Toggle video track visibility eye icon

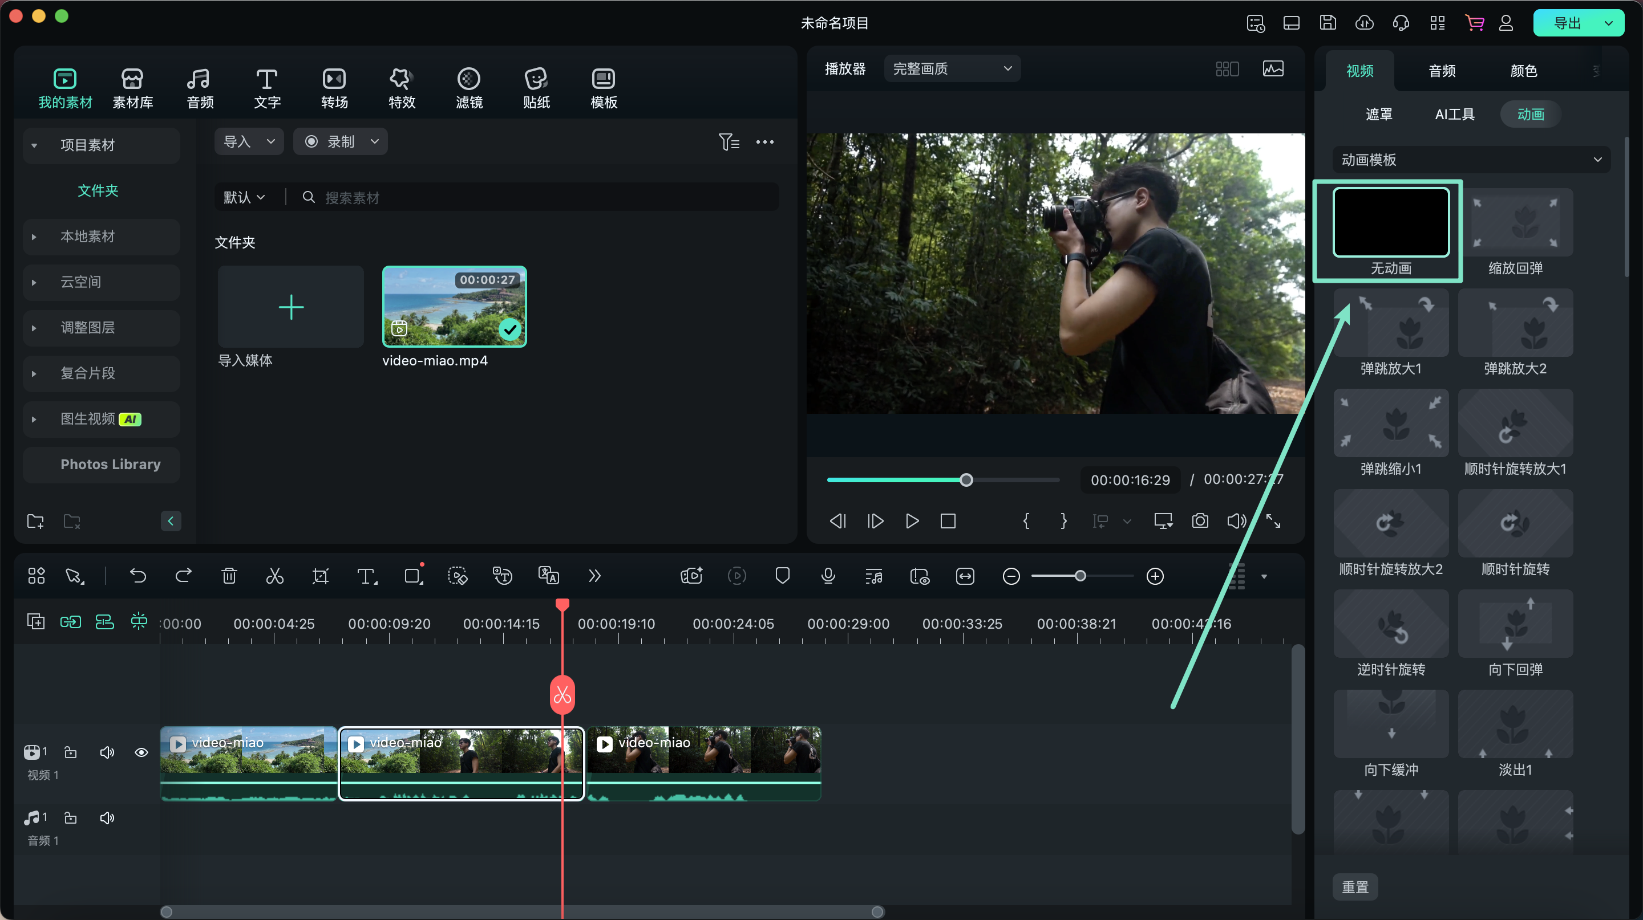(x=140, y=752)
